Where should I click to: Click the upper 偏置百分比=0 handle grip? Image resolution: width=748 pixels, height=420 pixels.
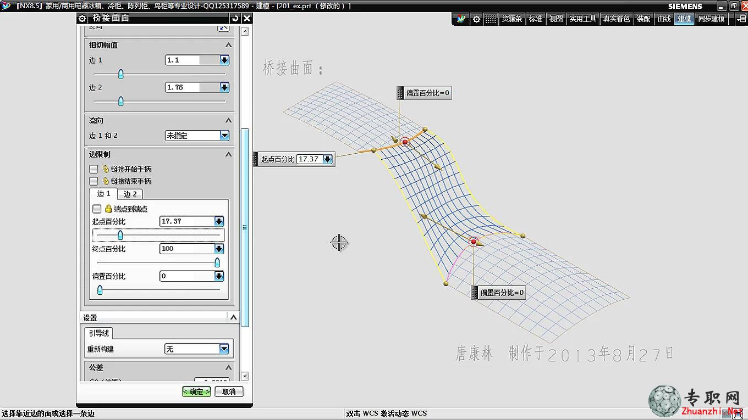[x=400, y=93]
